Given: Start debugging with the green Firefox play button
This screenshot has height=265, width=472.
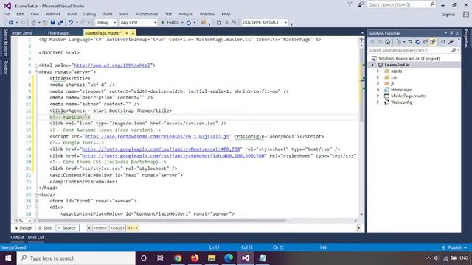Looking at the screenshot, I should pyautogui.click(x=170, y=23).
